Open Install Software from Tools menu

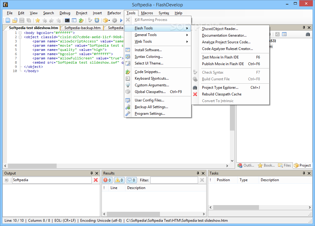pos(158,50)
